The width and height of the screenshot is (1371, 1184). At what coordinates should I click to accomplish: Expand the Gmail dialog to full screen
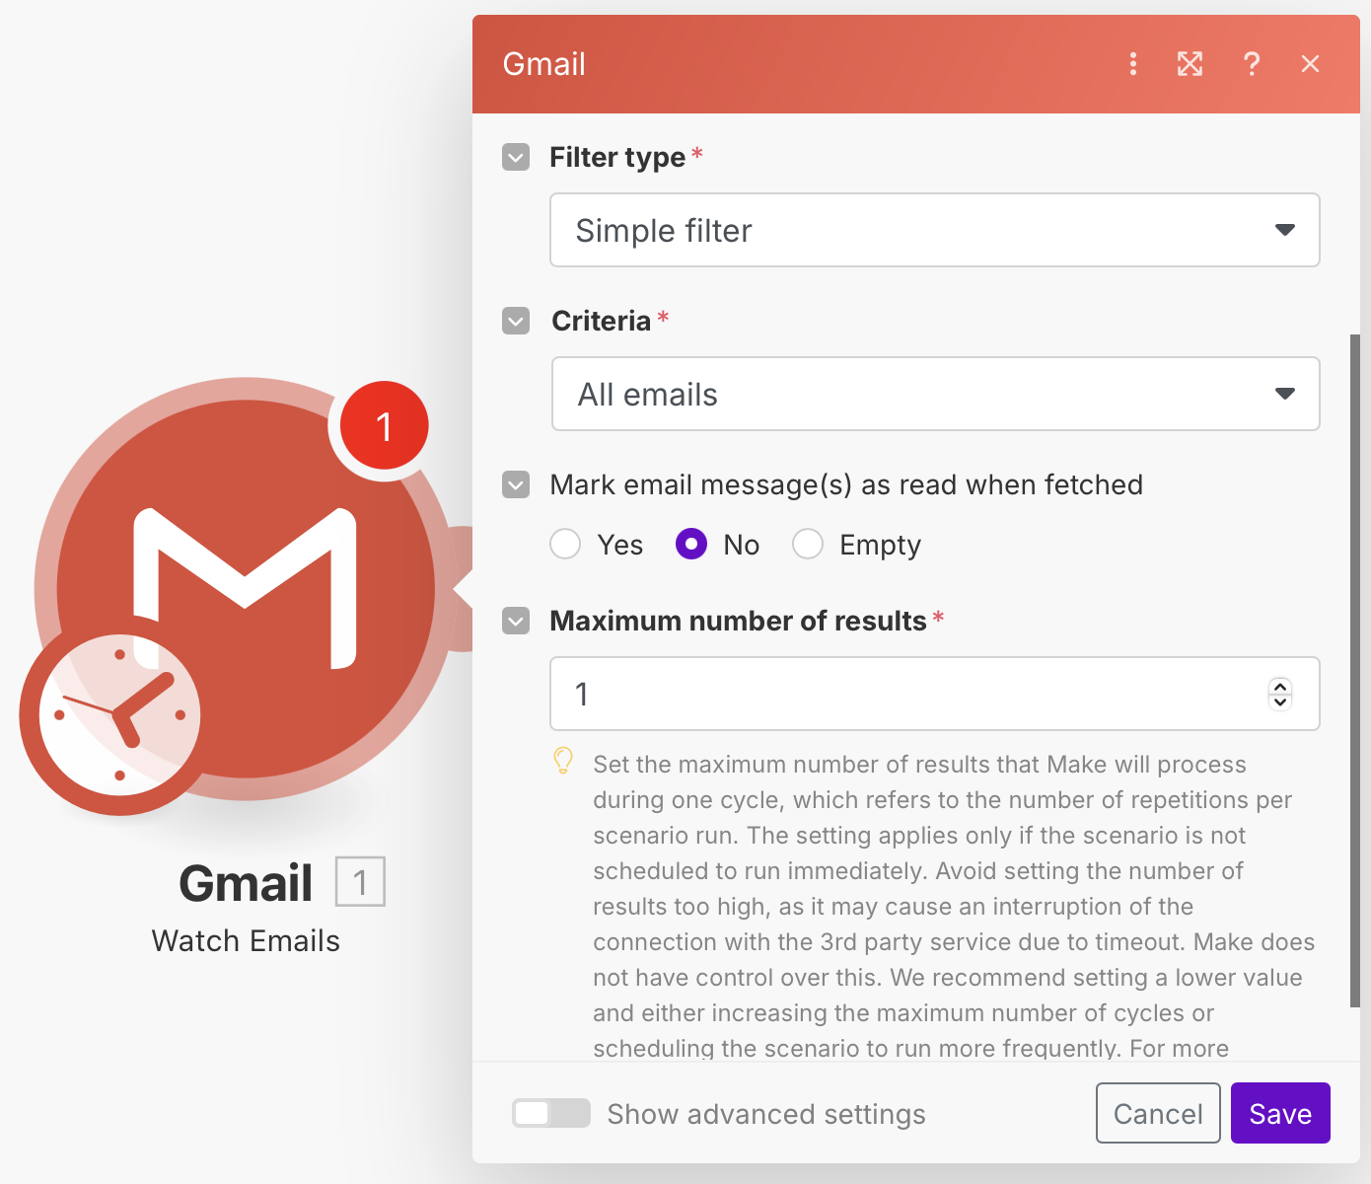click(1190, 64)
